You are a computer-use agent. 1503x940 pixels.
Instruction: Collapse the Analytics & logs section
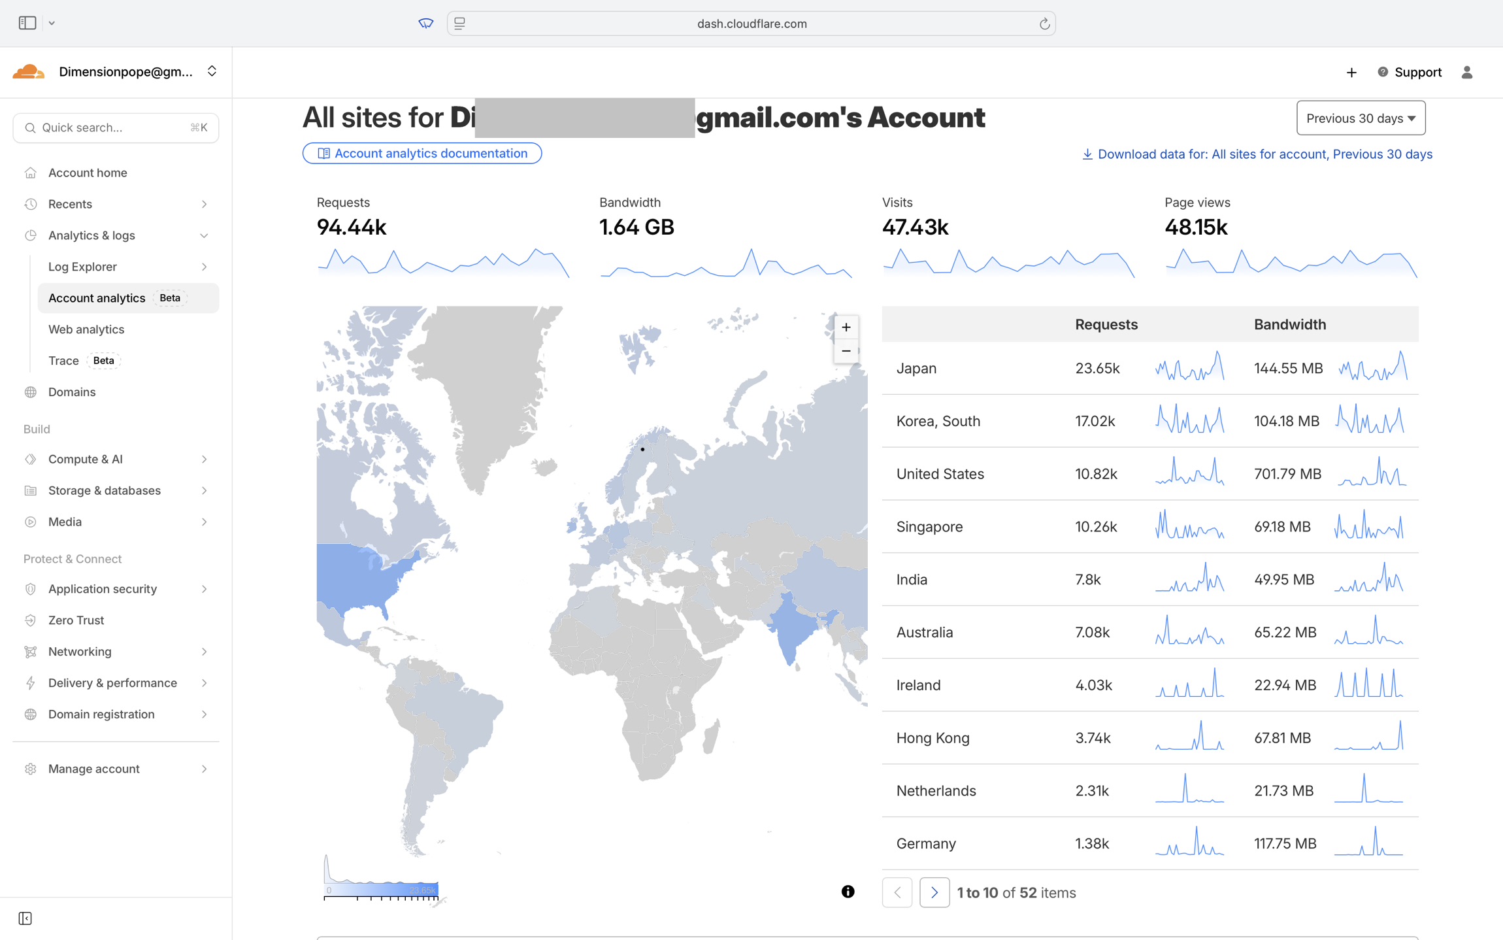click(204, 235)
